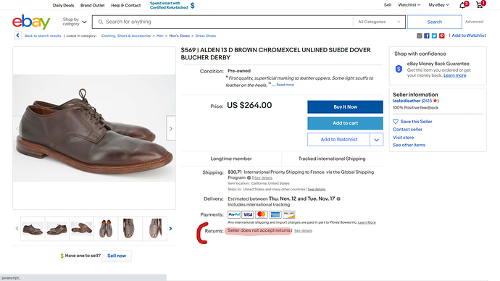Select the shoe sole thumbnail image
The height and width of the screenshot is (281, 500).
82,228
